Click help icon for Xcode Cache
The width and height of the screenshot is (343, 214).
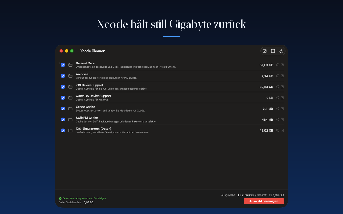click(278, 109)
